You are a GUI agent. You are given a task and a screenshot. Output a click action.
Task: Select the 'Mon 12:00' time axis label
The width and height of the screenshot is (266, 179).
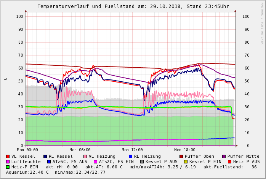coord(132,150)
